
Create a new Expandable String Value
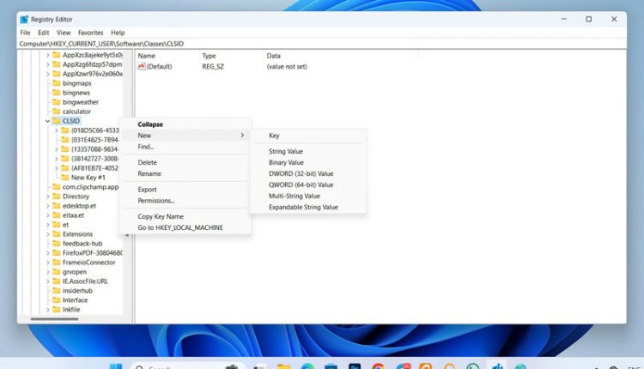[308, 208]
